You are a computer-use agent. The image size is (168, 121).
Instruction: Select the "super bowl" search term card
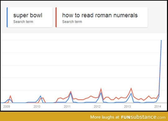pyautogui.click(x=30, y=17)
